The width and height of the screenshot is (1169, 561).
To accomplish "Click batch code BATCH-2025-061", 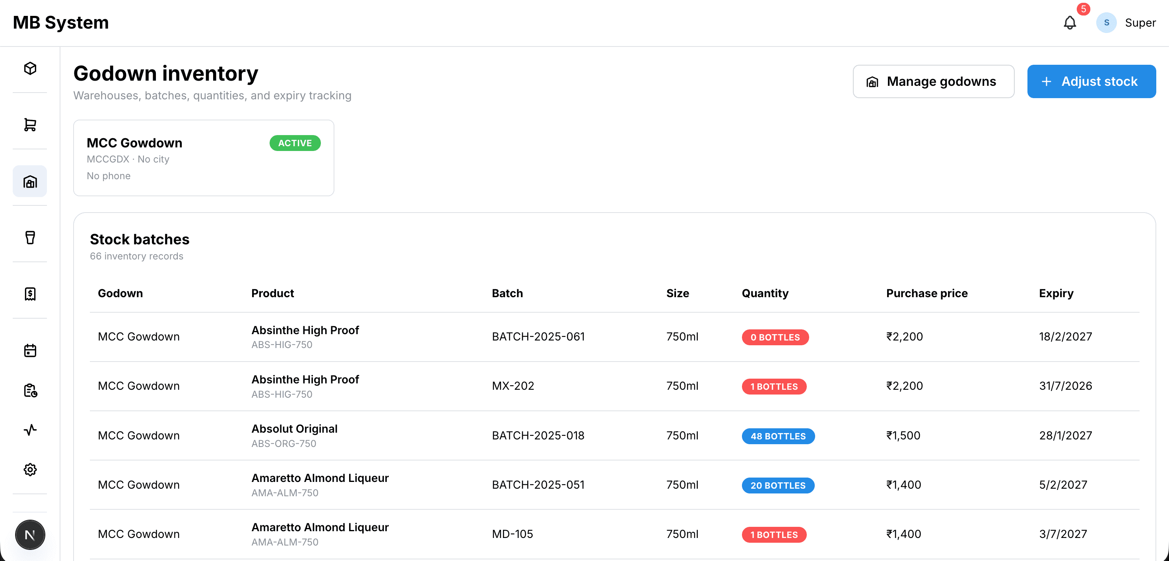I will [538, 337].
